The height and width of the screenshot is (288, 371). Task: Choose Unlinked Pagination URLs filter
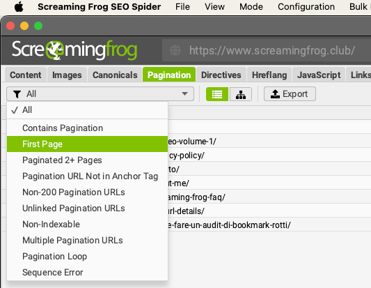point(87,208)
